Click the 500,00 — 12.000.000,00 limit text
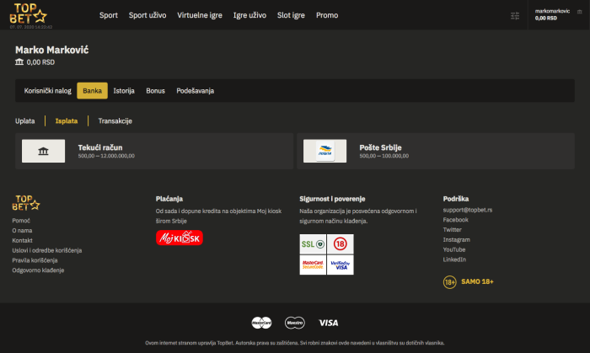Image resolution: width=590 pixels, height=353 pixels. coord(106,156)
